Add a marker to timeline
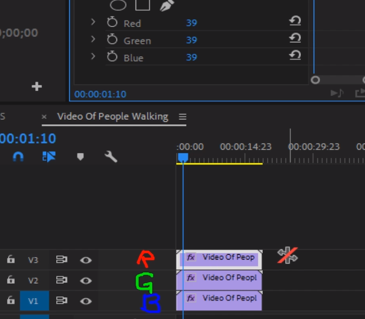This screenshot has height=319, width=365. pyautogui.click(x=80, y=157)
